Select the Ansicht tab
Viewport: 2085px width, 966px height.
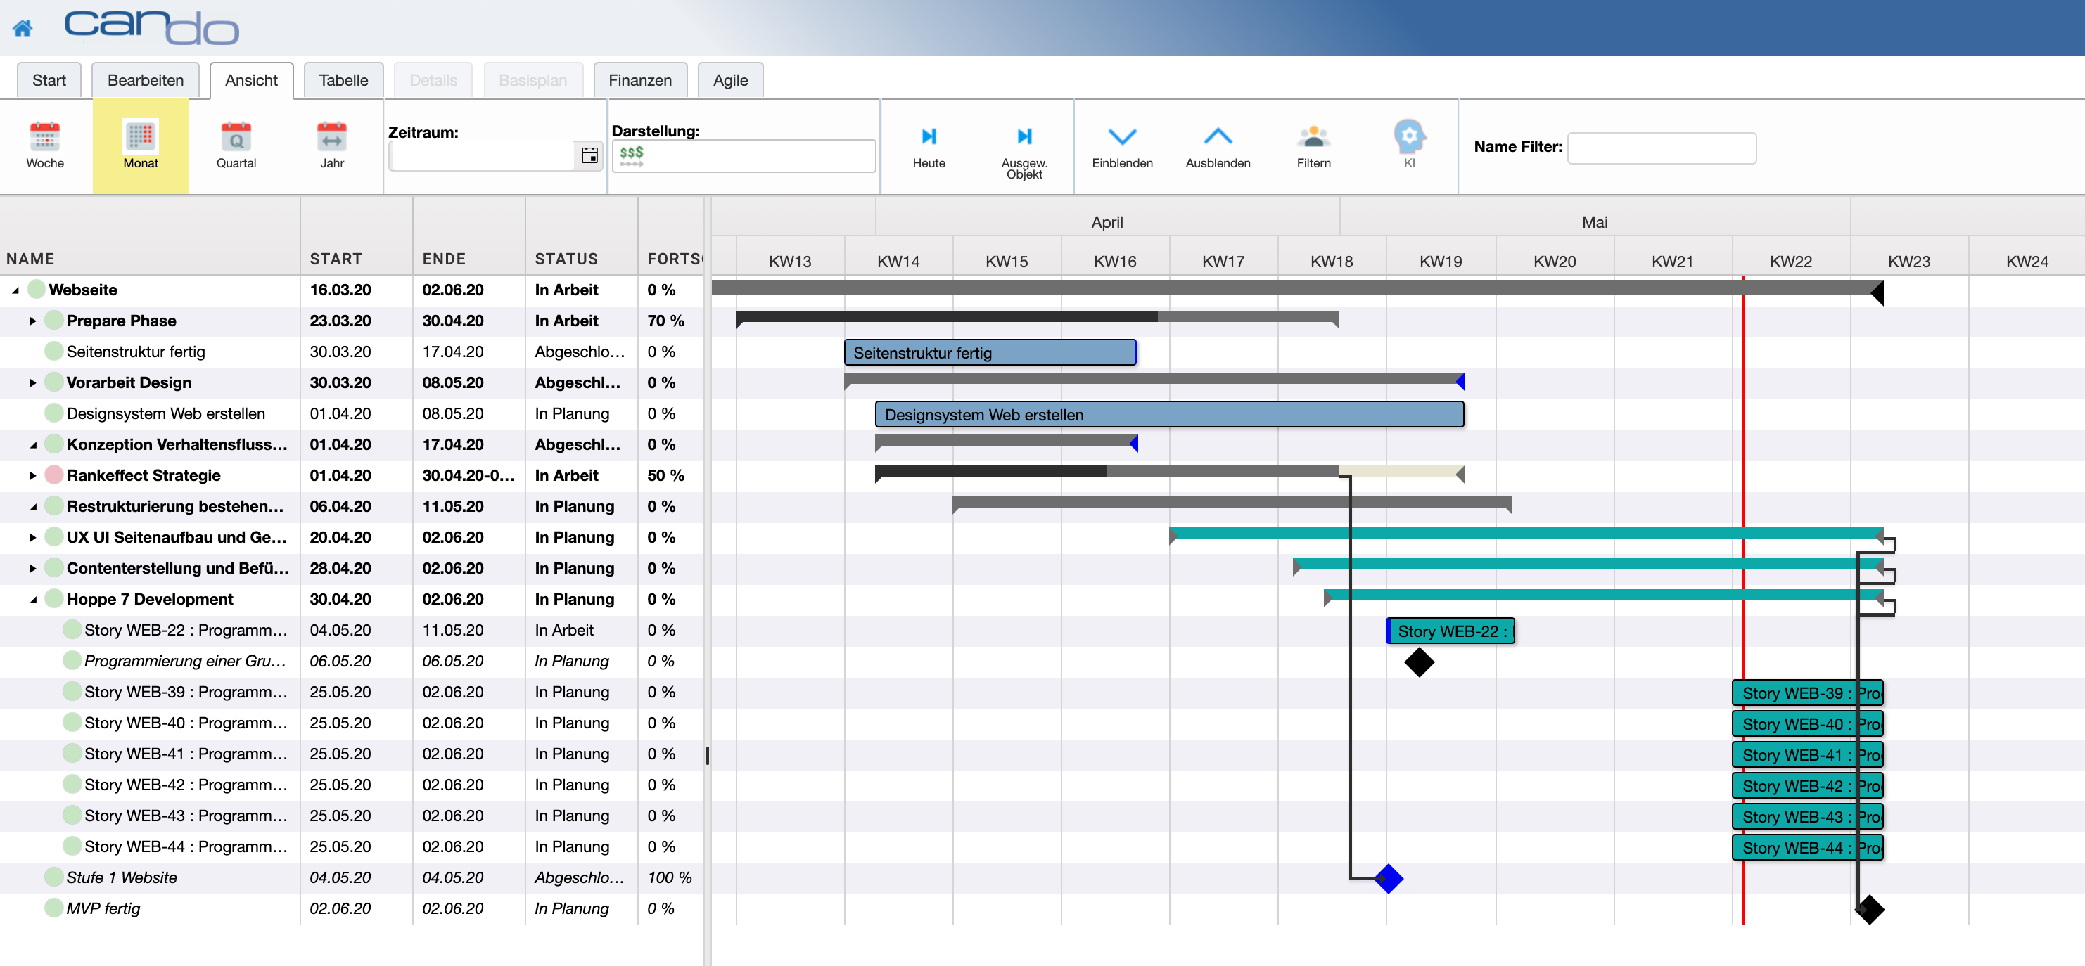tap(251, 80)
